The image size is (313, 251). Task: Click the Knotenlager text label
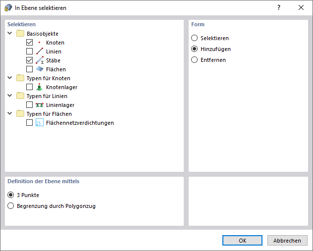(62, 87)
